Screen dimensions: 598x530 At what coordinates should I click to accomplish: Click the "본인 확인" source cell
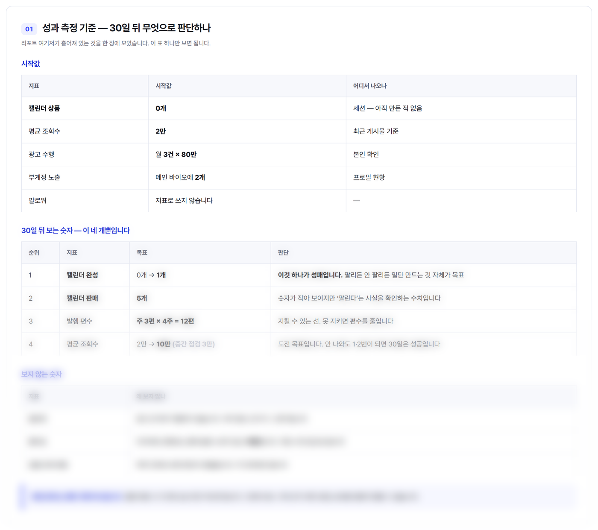coord(461,155)
